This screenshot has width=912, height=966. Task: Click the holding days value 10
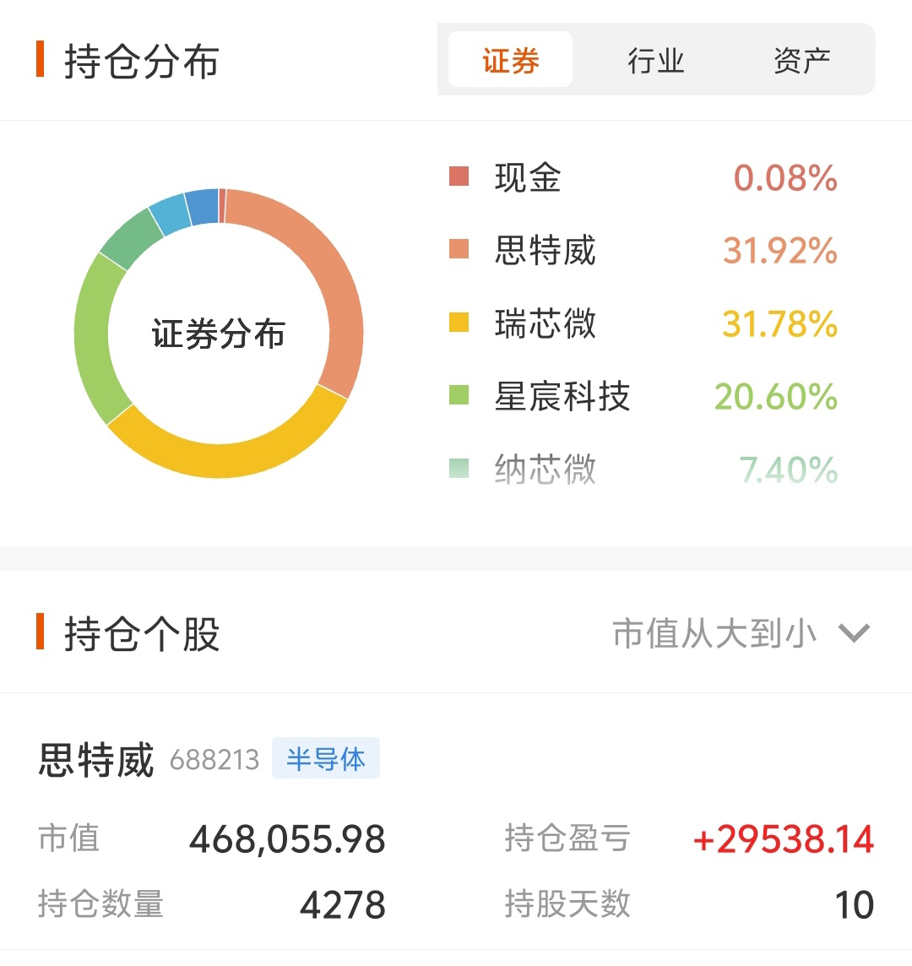(855, 905)
